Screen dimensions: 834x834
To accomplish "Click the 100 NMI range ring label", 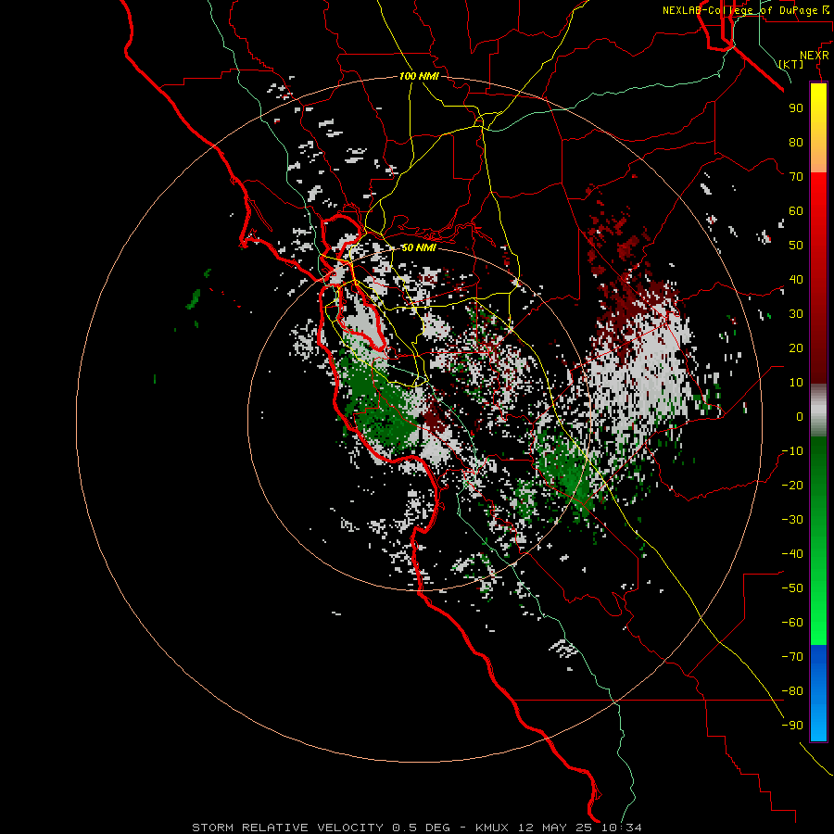I will click(x=419, y=76).
